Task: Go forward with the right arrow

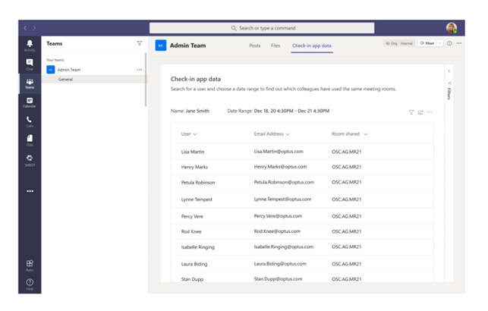Action: (x=34, y=28)
